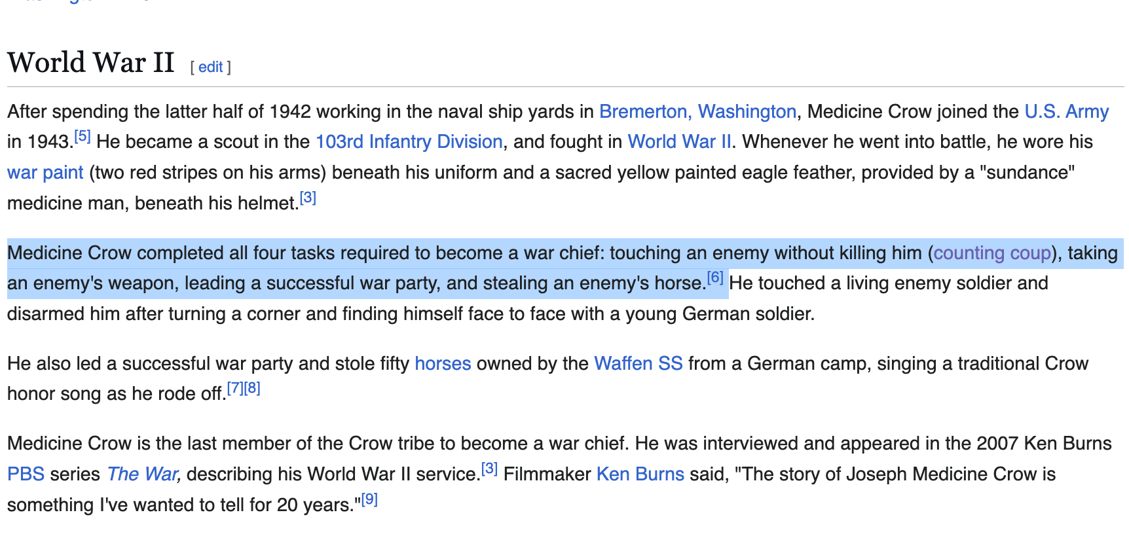
Task: Open the Ken Burns link after 'Filmmaker'
Action: coord(640,474)
